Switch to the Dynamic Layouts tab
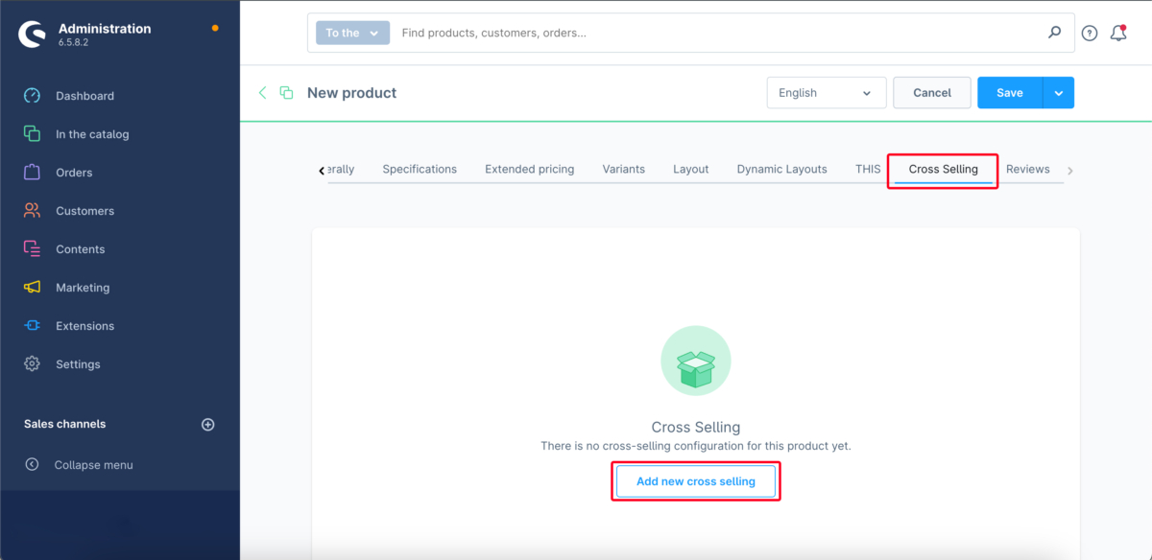Screen dimensions: 1152x560 [781, 169]
